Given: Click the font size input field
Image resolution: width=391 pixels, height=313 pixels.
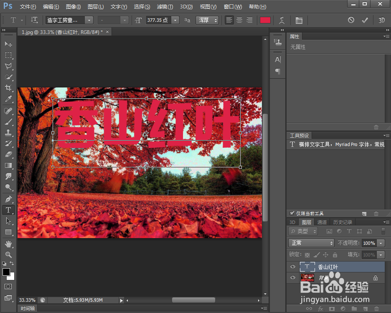Looking at the screenshot, I should (159, 20).
